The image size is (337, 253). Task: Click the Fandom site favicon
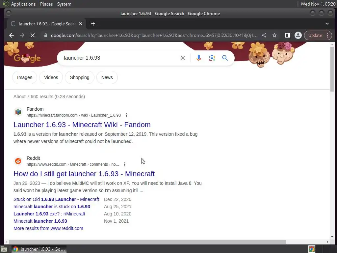(x=18, y=112)
